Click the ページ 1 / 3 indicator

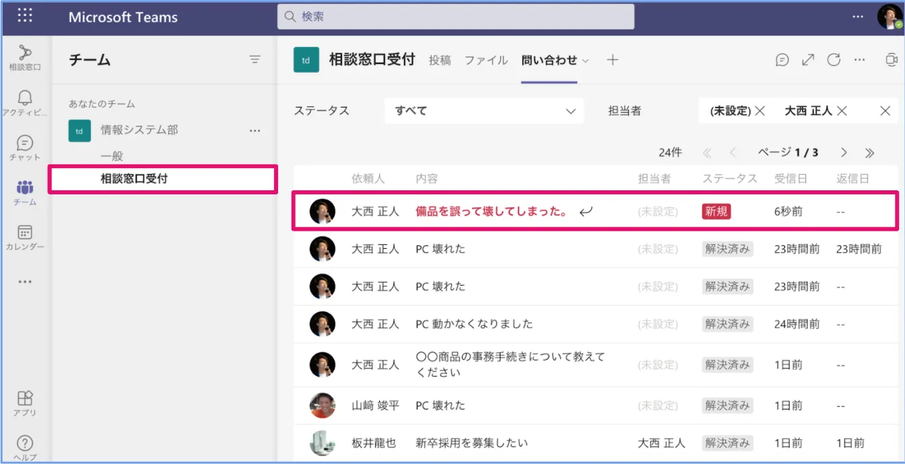(789, 153)
